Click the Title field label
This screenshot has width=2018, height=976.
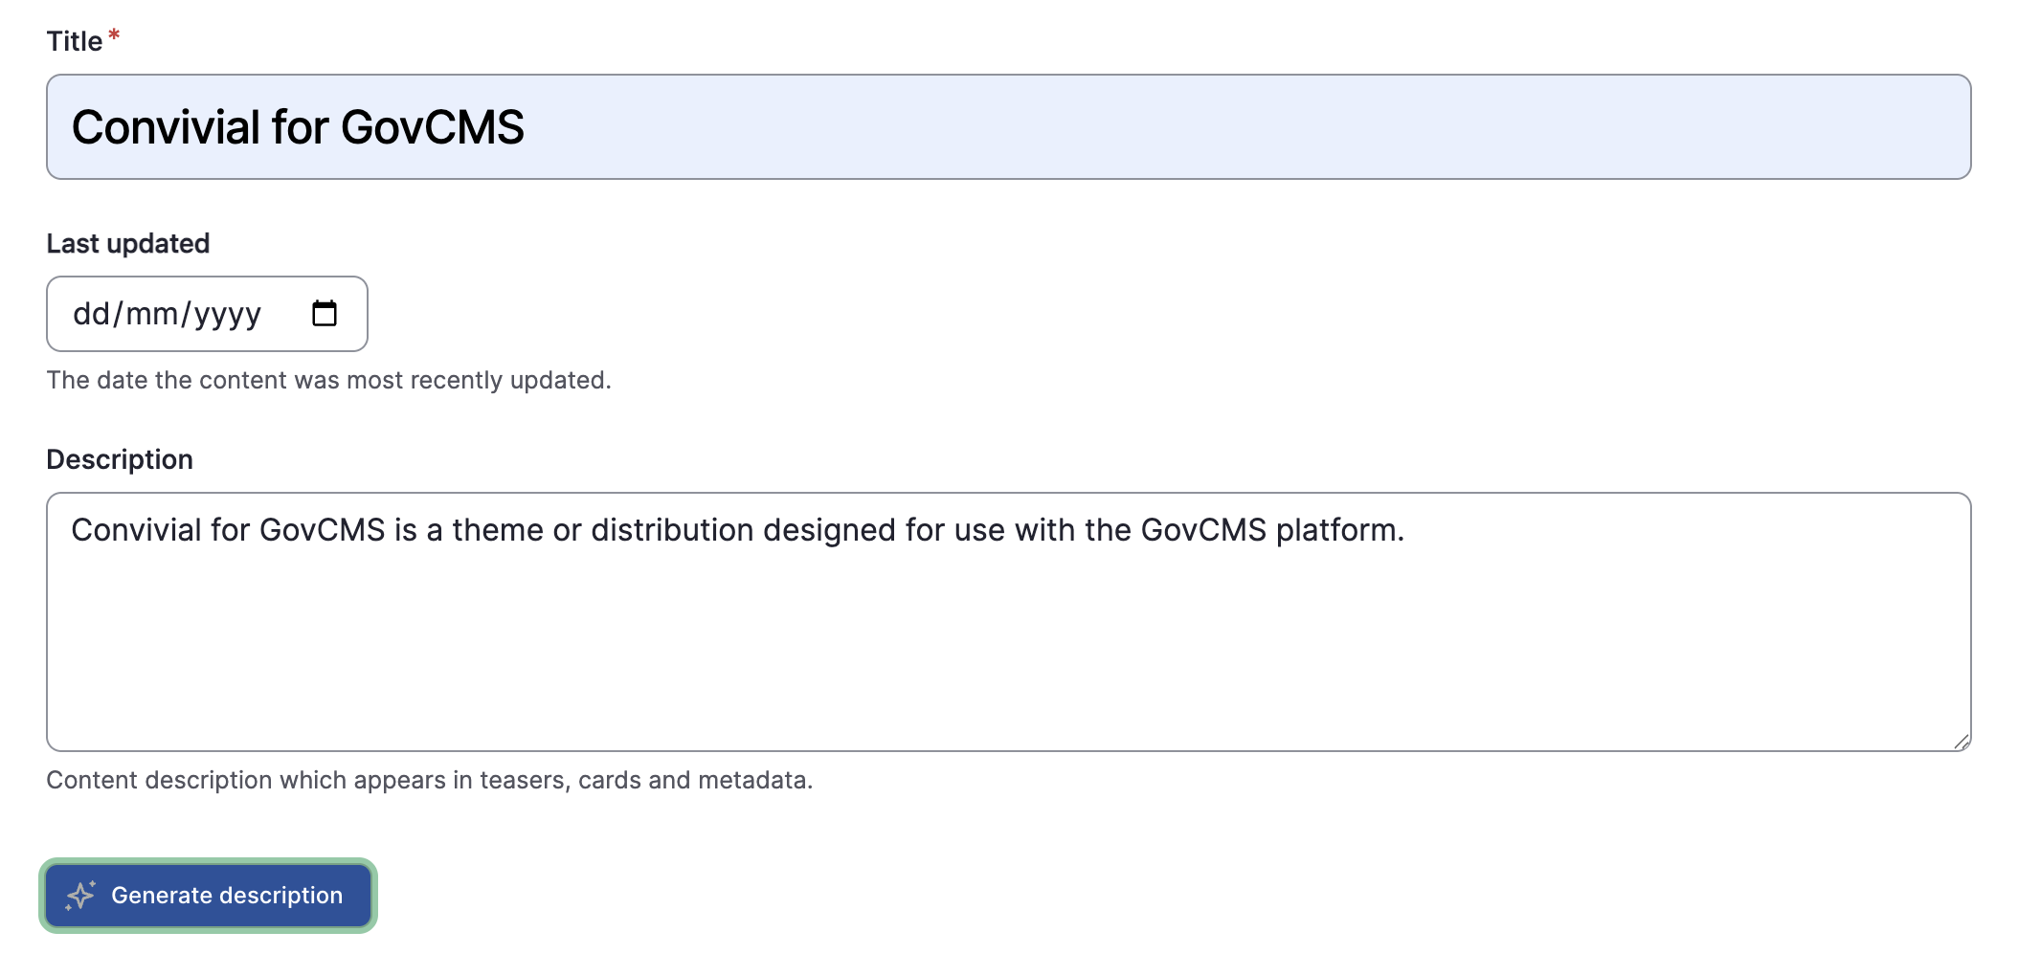[x=75, y=41]
